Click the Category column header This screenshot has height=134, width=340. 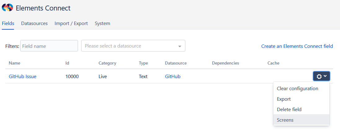click(x=107, y=63)
